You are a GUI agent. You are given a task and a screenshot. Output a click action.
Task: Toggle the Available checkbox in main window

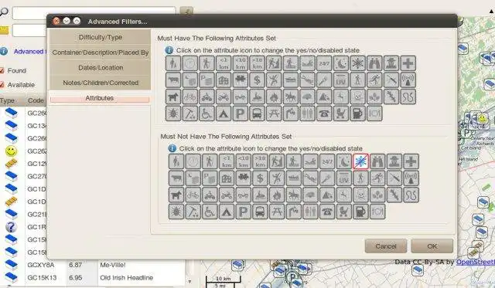(2, 85)
